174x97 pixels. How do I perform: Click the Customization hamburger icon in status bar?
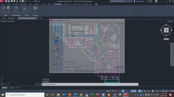click(173, 91)
